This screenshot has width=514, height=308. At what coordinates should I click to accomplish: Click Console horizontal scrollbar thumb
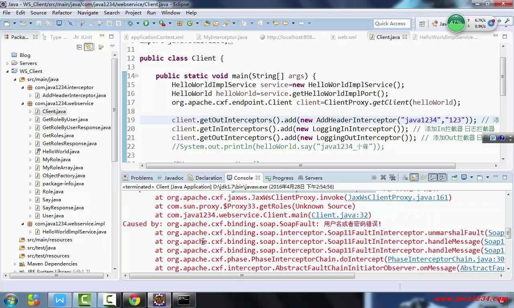(242, 276)
